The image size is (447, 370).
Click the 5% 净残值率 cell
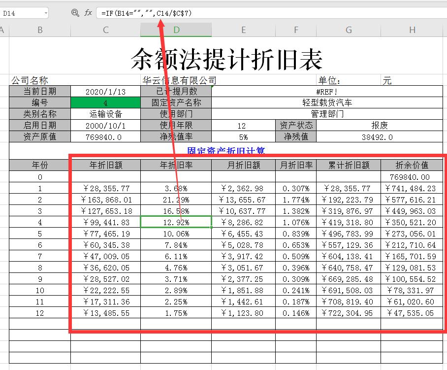243,135
